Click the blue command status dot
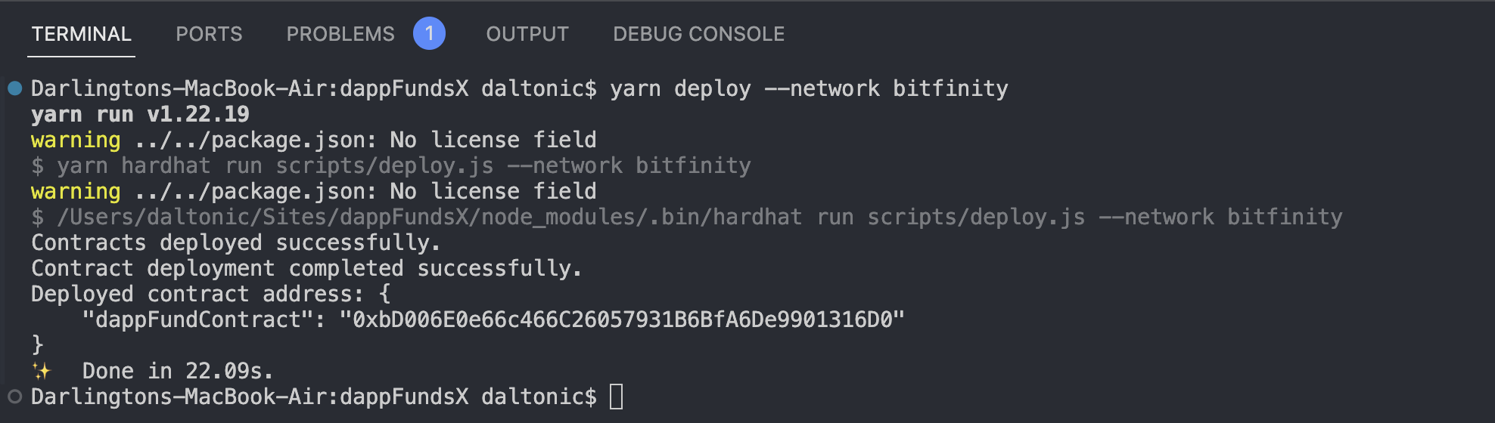Screen dimensions: 1495x423 point(14,88)
